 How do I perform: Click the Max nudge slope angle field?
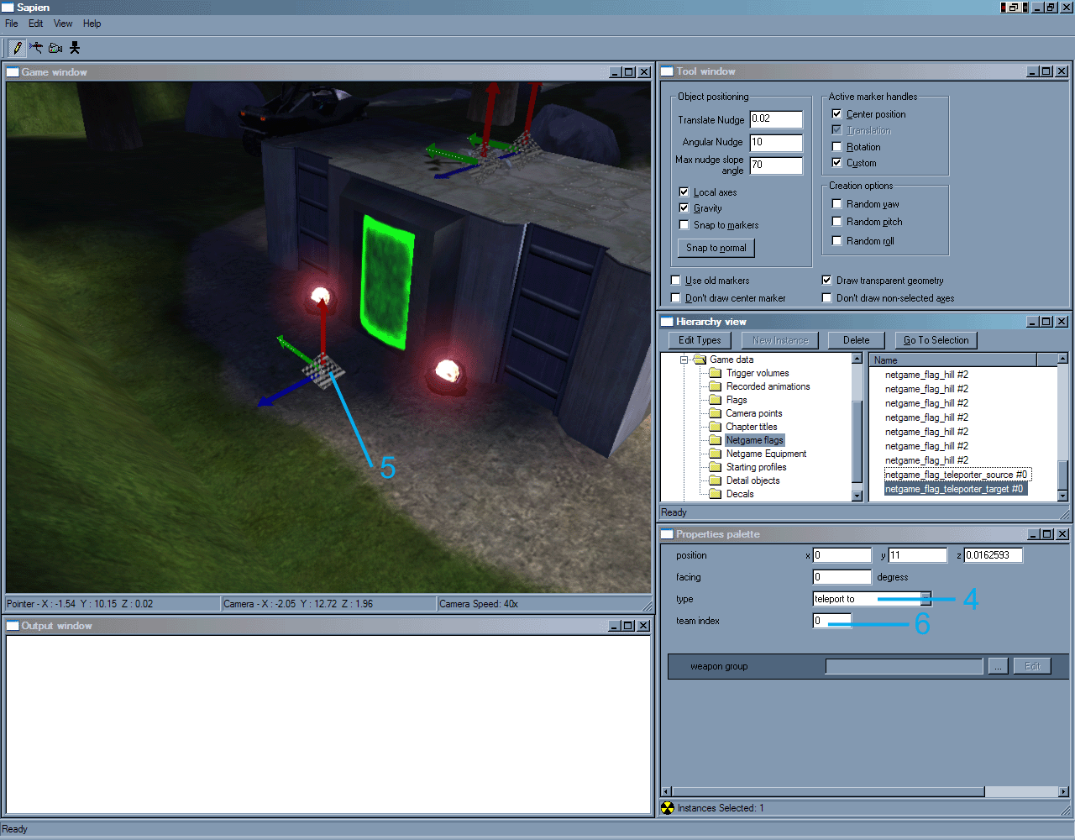tap(776, 165)
